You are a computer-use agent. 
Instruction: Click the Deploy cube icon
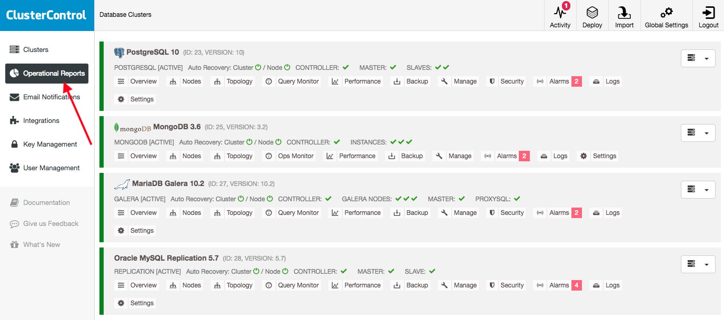point(592,13)
